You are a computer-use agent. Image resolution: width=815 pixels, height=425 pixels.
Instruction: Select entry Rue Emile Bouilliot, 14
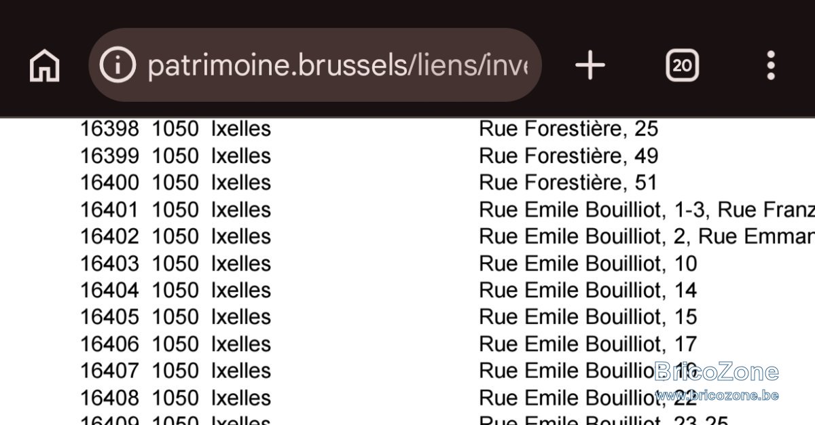tap(588, 290)
